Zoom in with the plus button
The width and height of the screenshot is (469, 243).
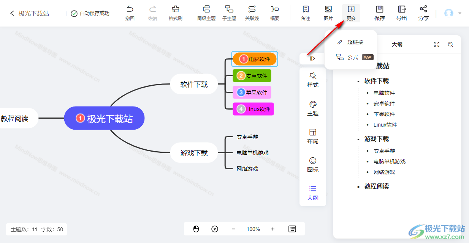[273, 229]
